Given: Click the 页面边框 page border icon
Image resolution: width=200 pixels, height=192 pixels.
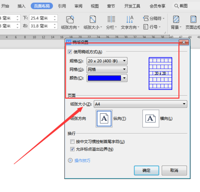Looking at the screenshot, I should 193,19.
